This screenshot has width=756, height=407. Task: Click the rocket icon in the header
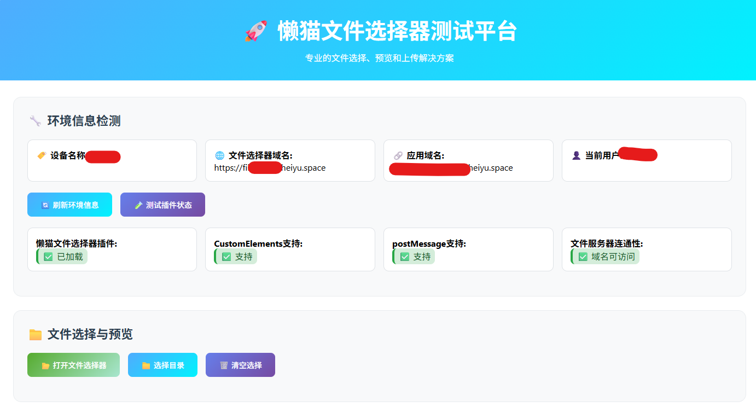click(255, 31)
